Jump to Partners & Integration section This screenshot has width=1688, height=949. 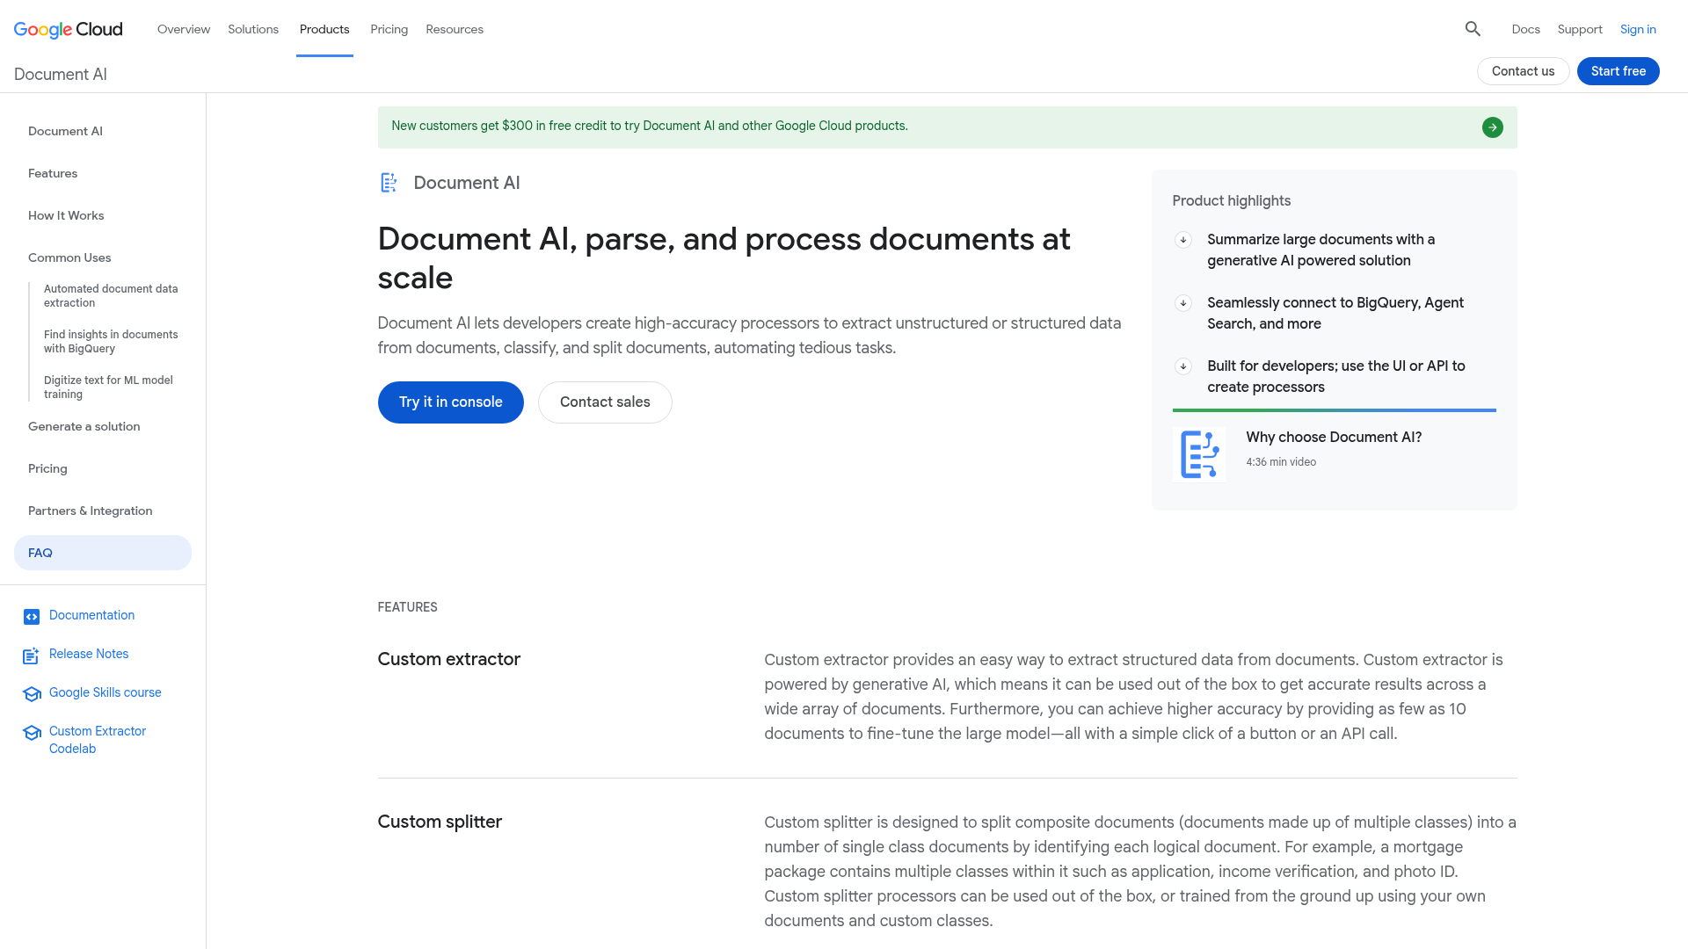tap(91, 511)
